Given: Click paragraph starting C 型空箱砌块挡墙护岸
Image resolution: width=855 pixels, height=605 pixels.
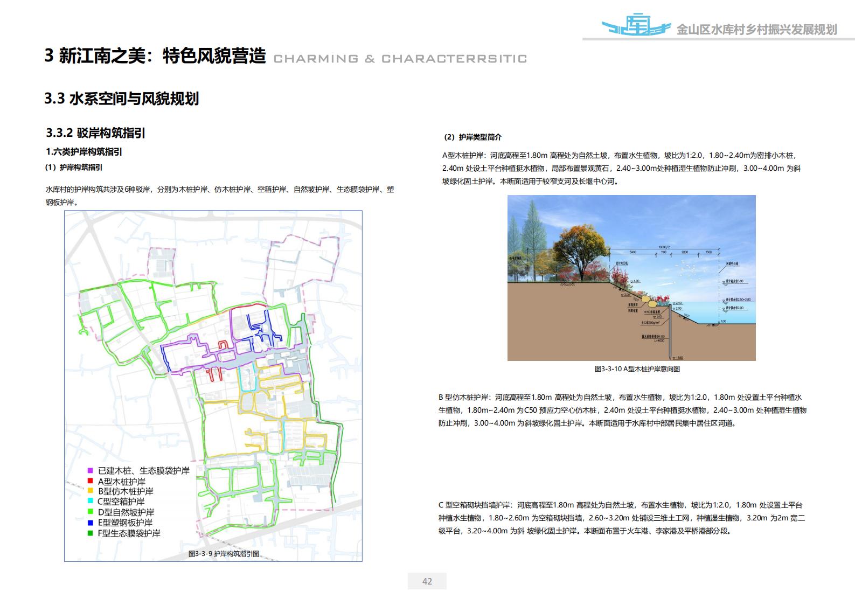Looking at the screenshot, I should pos(622,518).
